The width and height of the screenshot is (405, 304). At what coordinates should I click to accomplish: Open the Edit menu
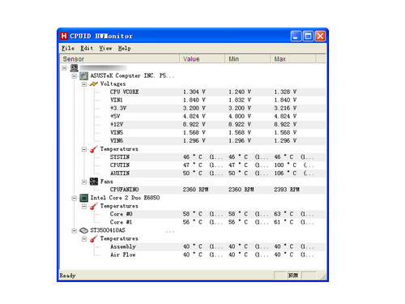pos(87,49)
